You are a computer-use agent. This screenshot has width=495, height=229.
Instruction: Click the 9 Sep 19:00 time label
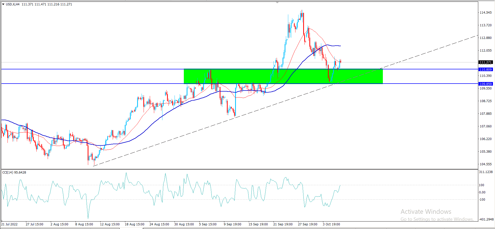pos(232,224)
